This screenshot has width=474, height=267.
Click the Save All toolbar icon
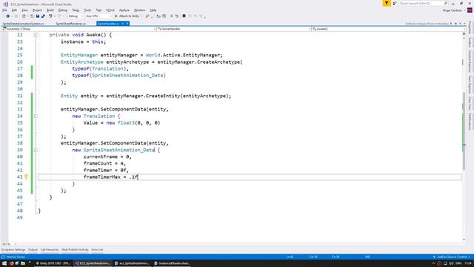click(43, 16)
